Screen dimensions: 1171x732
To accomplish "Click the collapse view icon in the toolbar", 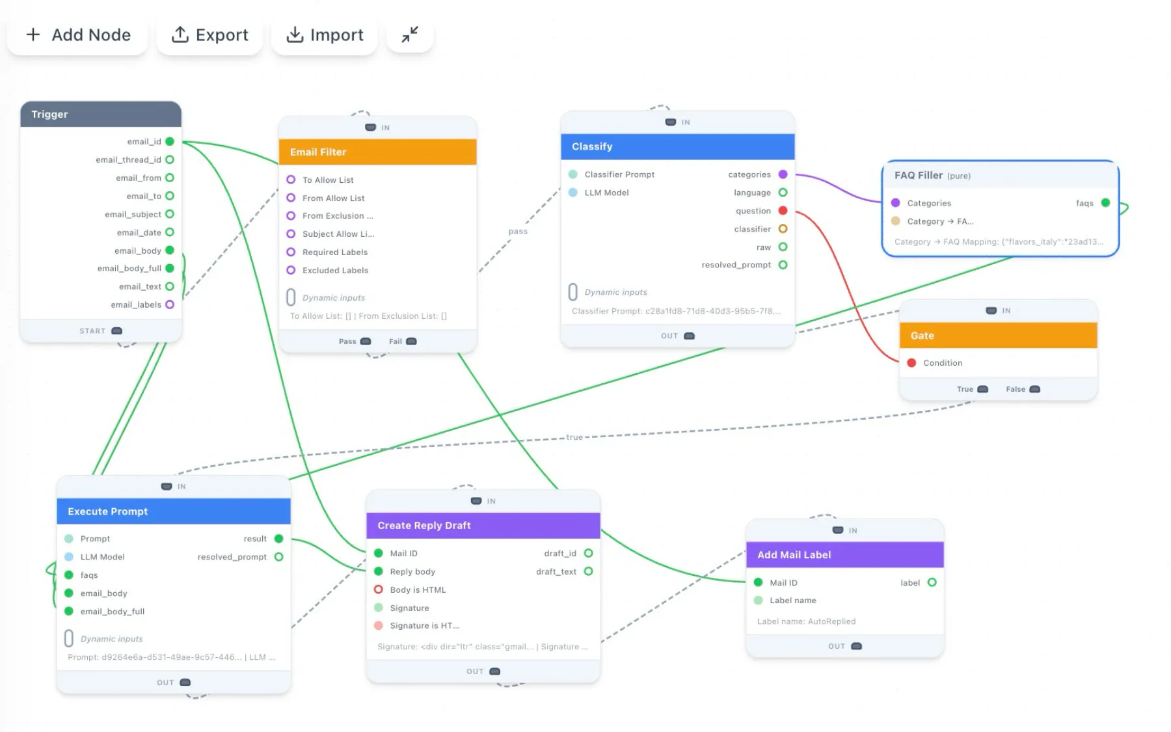I will 410,35.
